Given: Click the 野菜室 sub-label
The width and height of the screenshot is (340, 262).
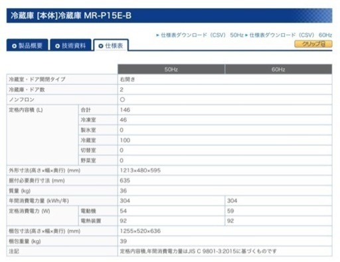Looking at the screenshot, I should click(x=88, y=161).
